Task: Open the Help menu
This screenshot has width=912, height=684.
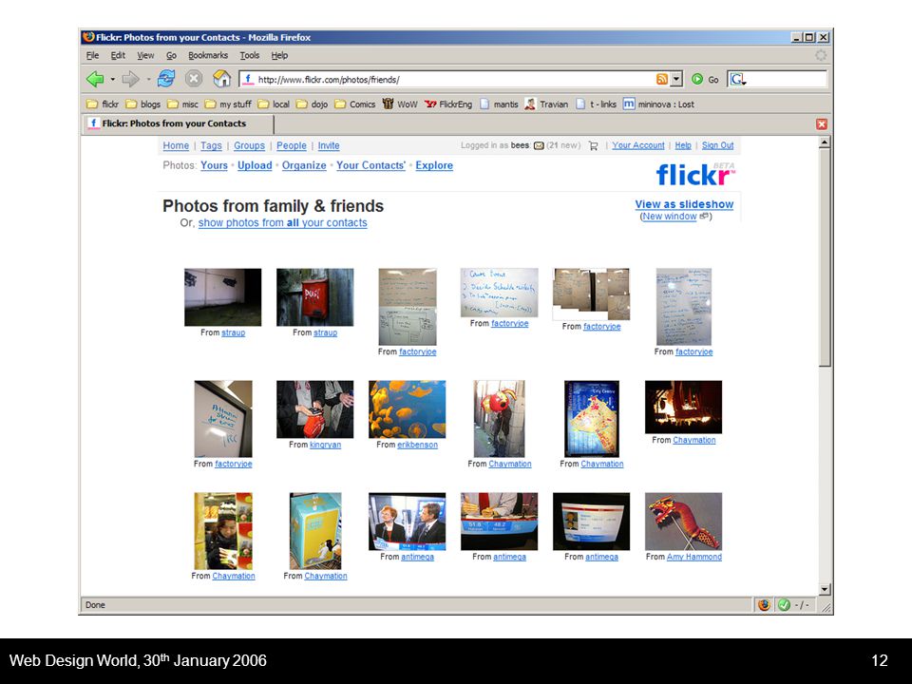Action: (279, 55)
